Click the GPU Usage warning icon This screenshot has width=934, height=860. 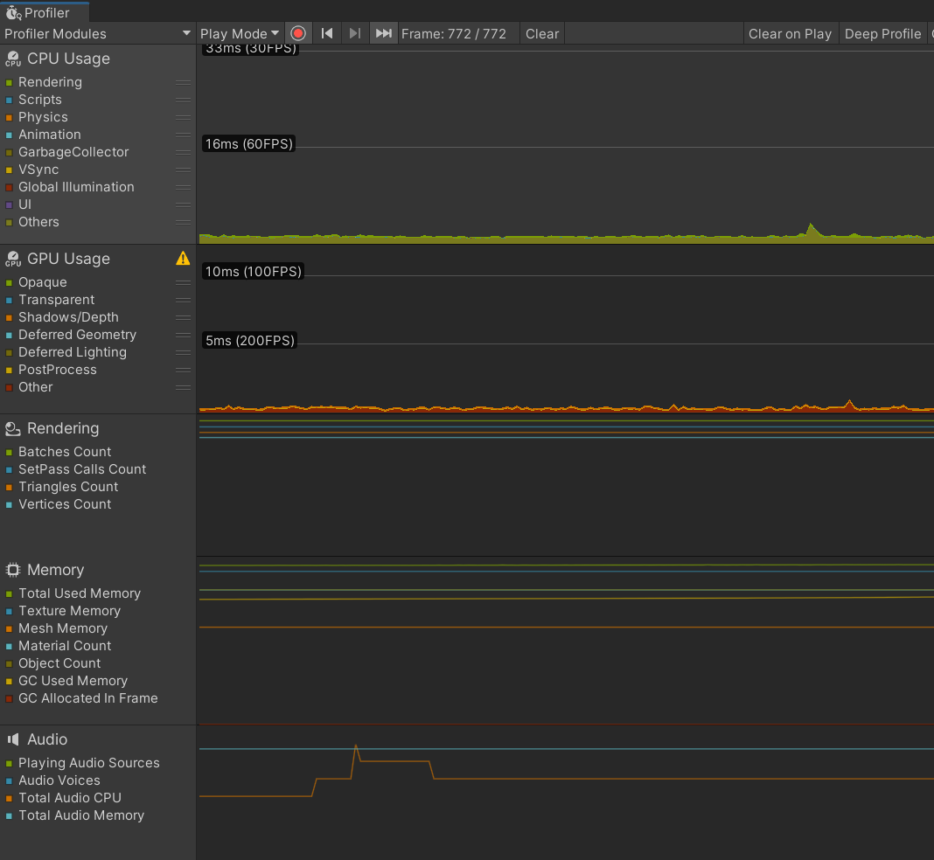(x=183, y=258)
